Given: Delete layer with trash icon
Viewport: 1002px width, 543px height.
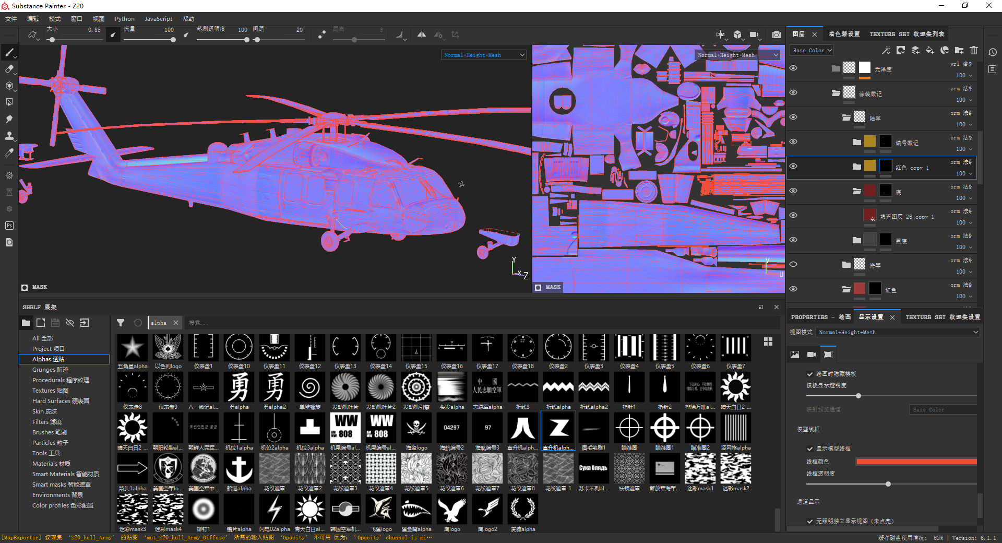Looking at the screenshot, I should 974,50.
